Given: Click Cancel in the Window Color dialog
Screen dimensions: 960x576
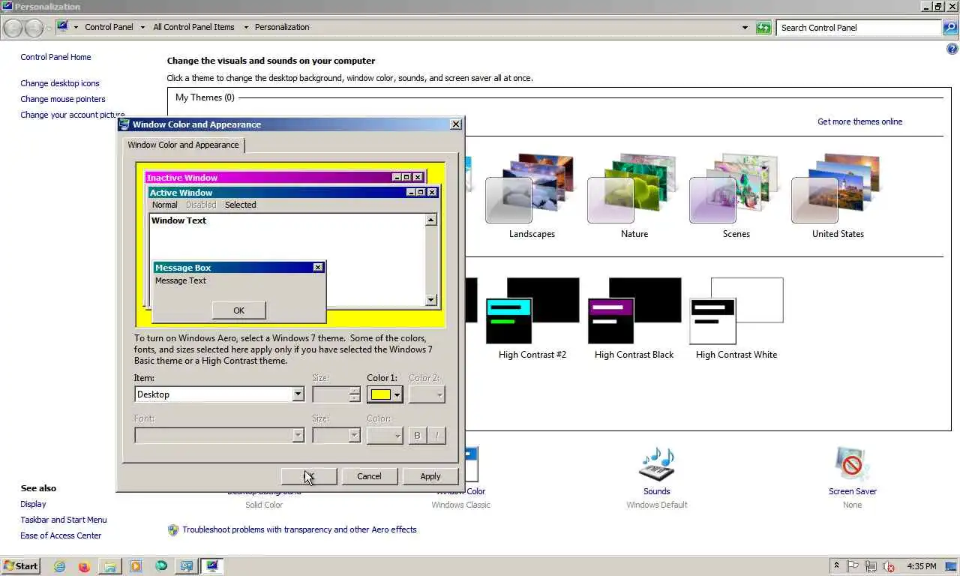Looking at the screenshot, I should [369, 476].
